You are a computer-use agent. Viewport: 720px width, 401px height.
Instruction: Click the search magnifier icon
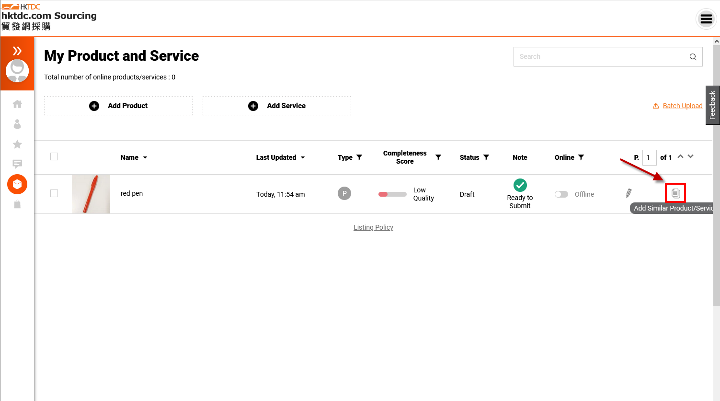coord(693,57)
